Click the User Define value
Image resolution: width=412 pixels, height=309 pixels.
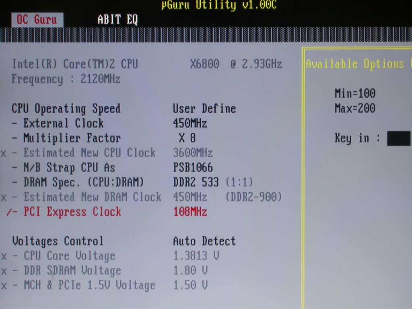point(204,109)
